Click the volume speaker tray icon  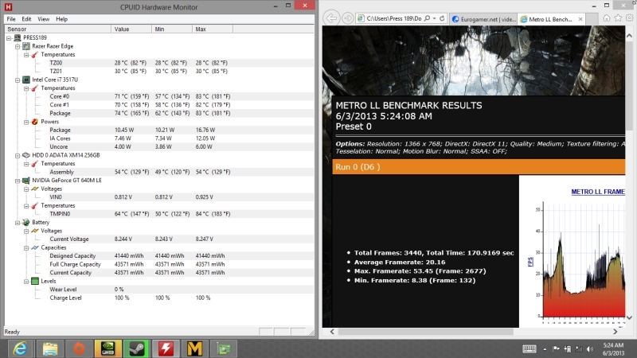pos(590,348)
